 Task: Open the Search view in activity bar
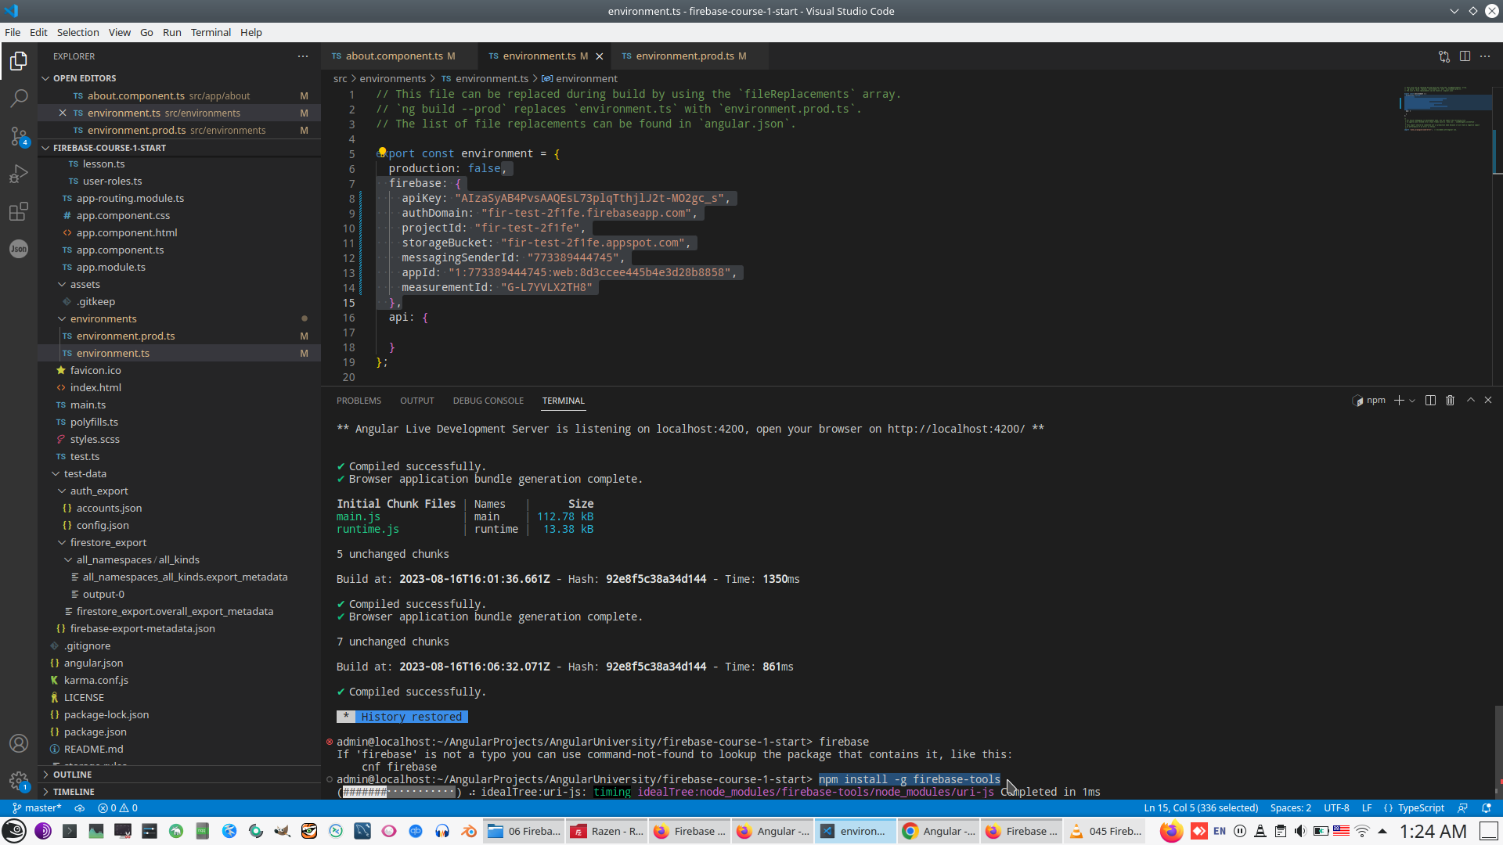(x=19, y=99)
